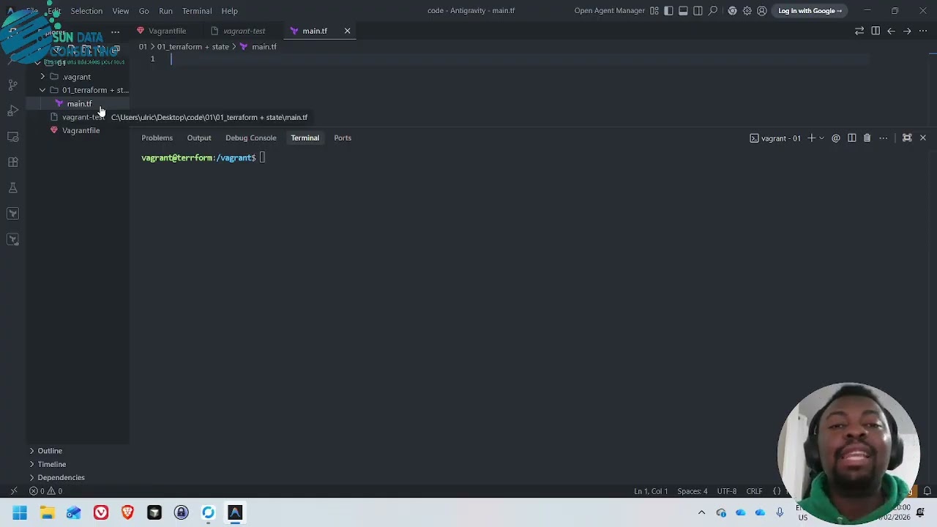Screen dimensions: 937x527
Task: Open the lower Terraform Cloud activity bar icon
Action: pos(12,239)
